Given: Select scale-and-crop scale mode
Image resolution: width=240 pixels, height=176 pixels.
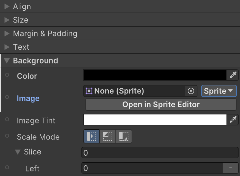Looking at the screenshot, I should (x=108, y=136).
